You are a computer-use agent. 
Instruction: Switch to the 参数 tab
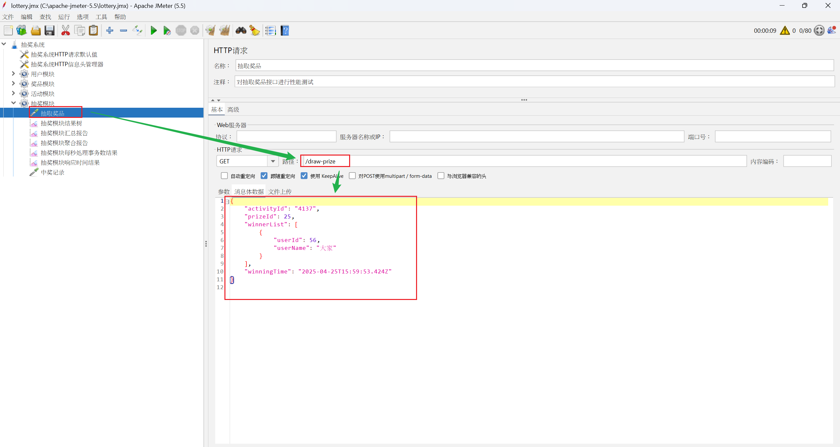pyautogui.click(x=224, y=192)
